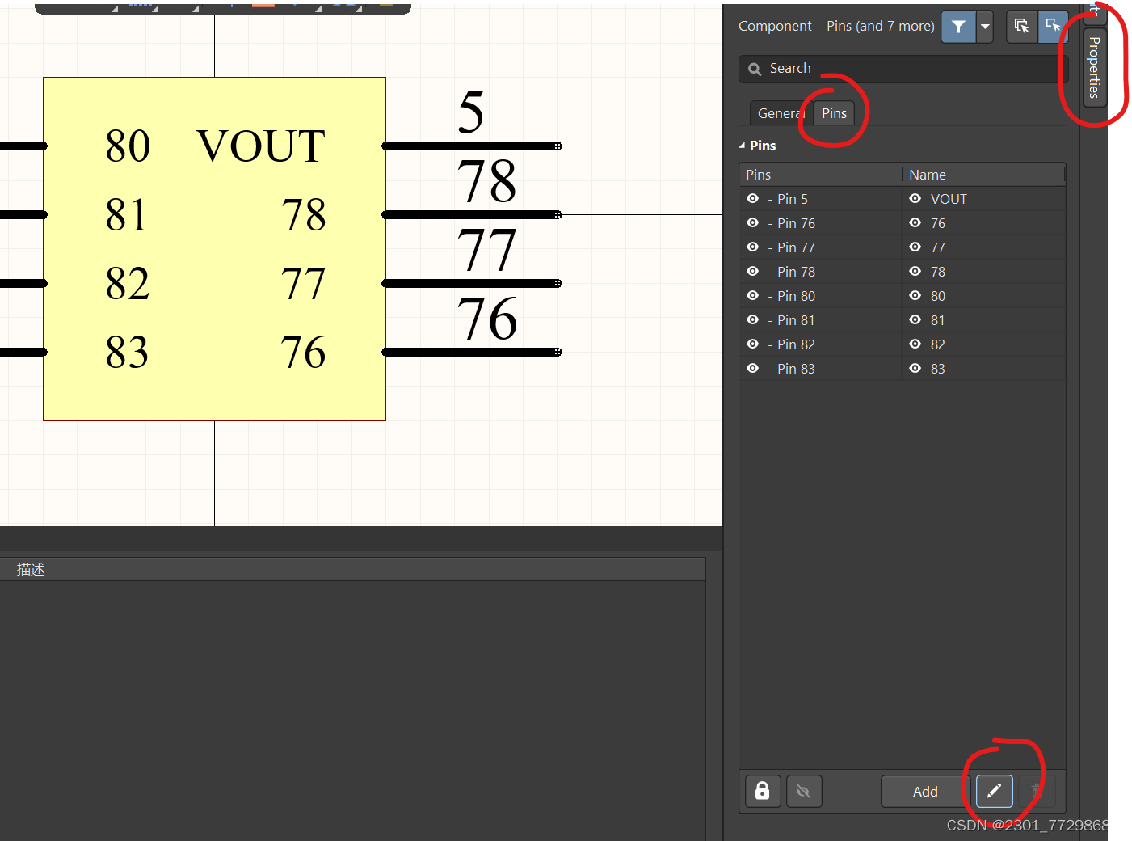Open the selection filter dropdown arrow
The image size is (1132, 841).
pyautogui.click(x=985, y=27)
